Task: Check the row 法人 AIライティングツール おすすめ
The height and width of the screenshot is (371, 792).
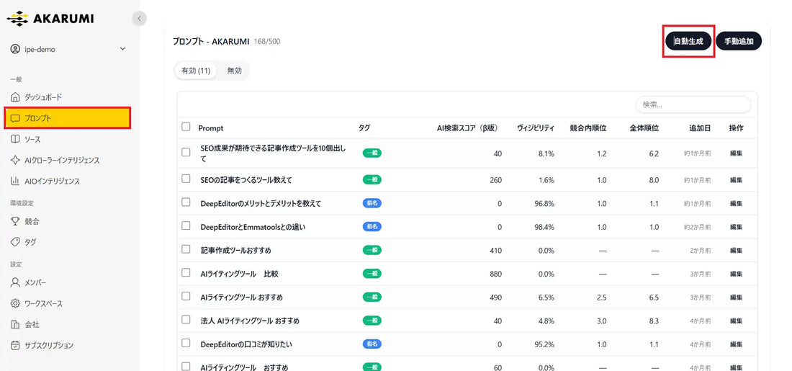Action: point(186,319)
